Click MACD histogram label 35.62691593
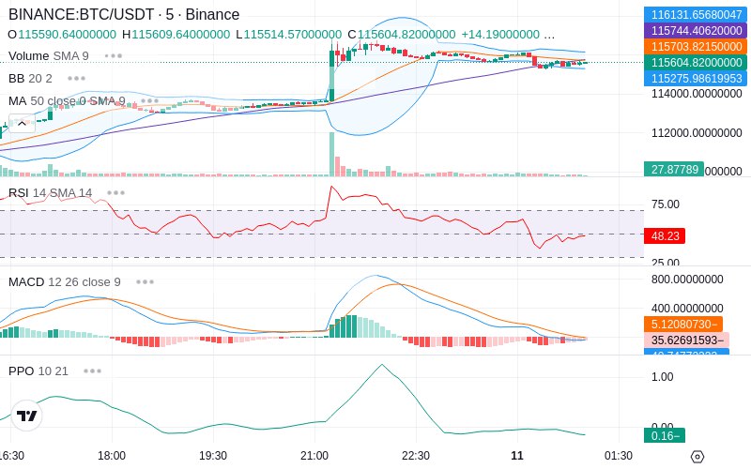Image resolution: width=751 pixels, height=469 pixels. (x=687, y=340)
